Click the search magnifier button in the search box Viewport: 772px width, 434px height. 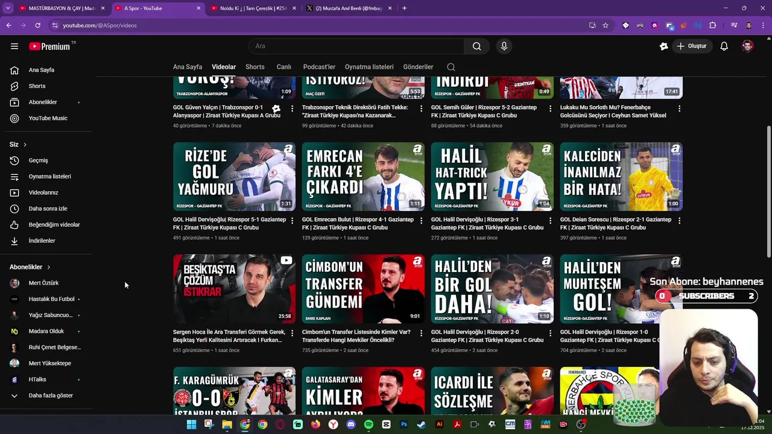[x=476, y=46]
